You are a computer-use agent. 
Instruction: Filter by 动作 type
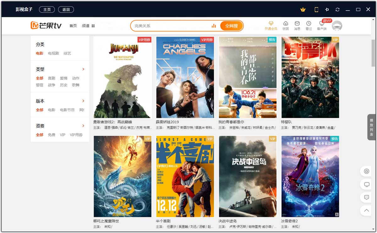tap(76, 78)
